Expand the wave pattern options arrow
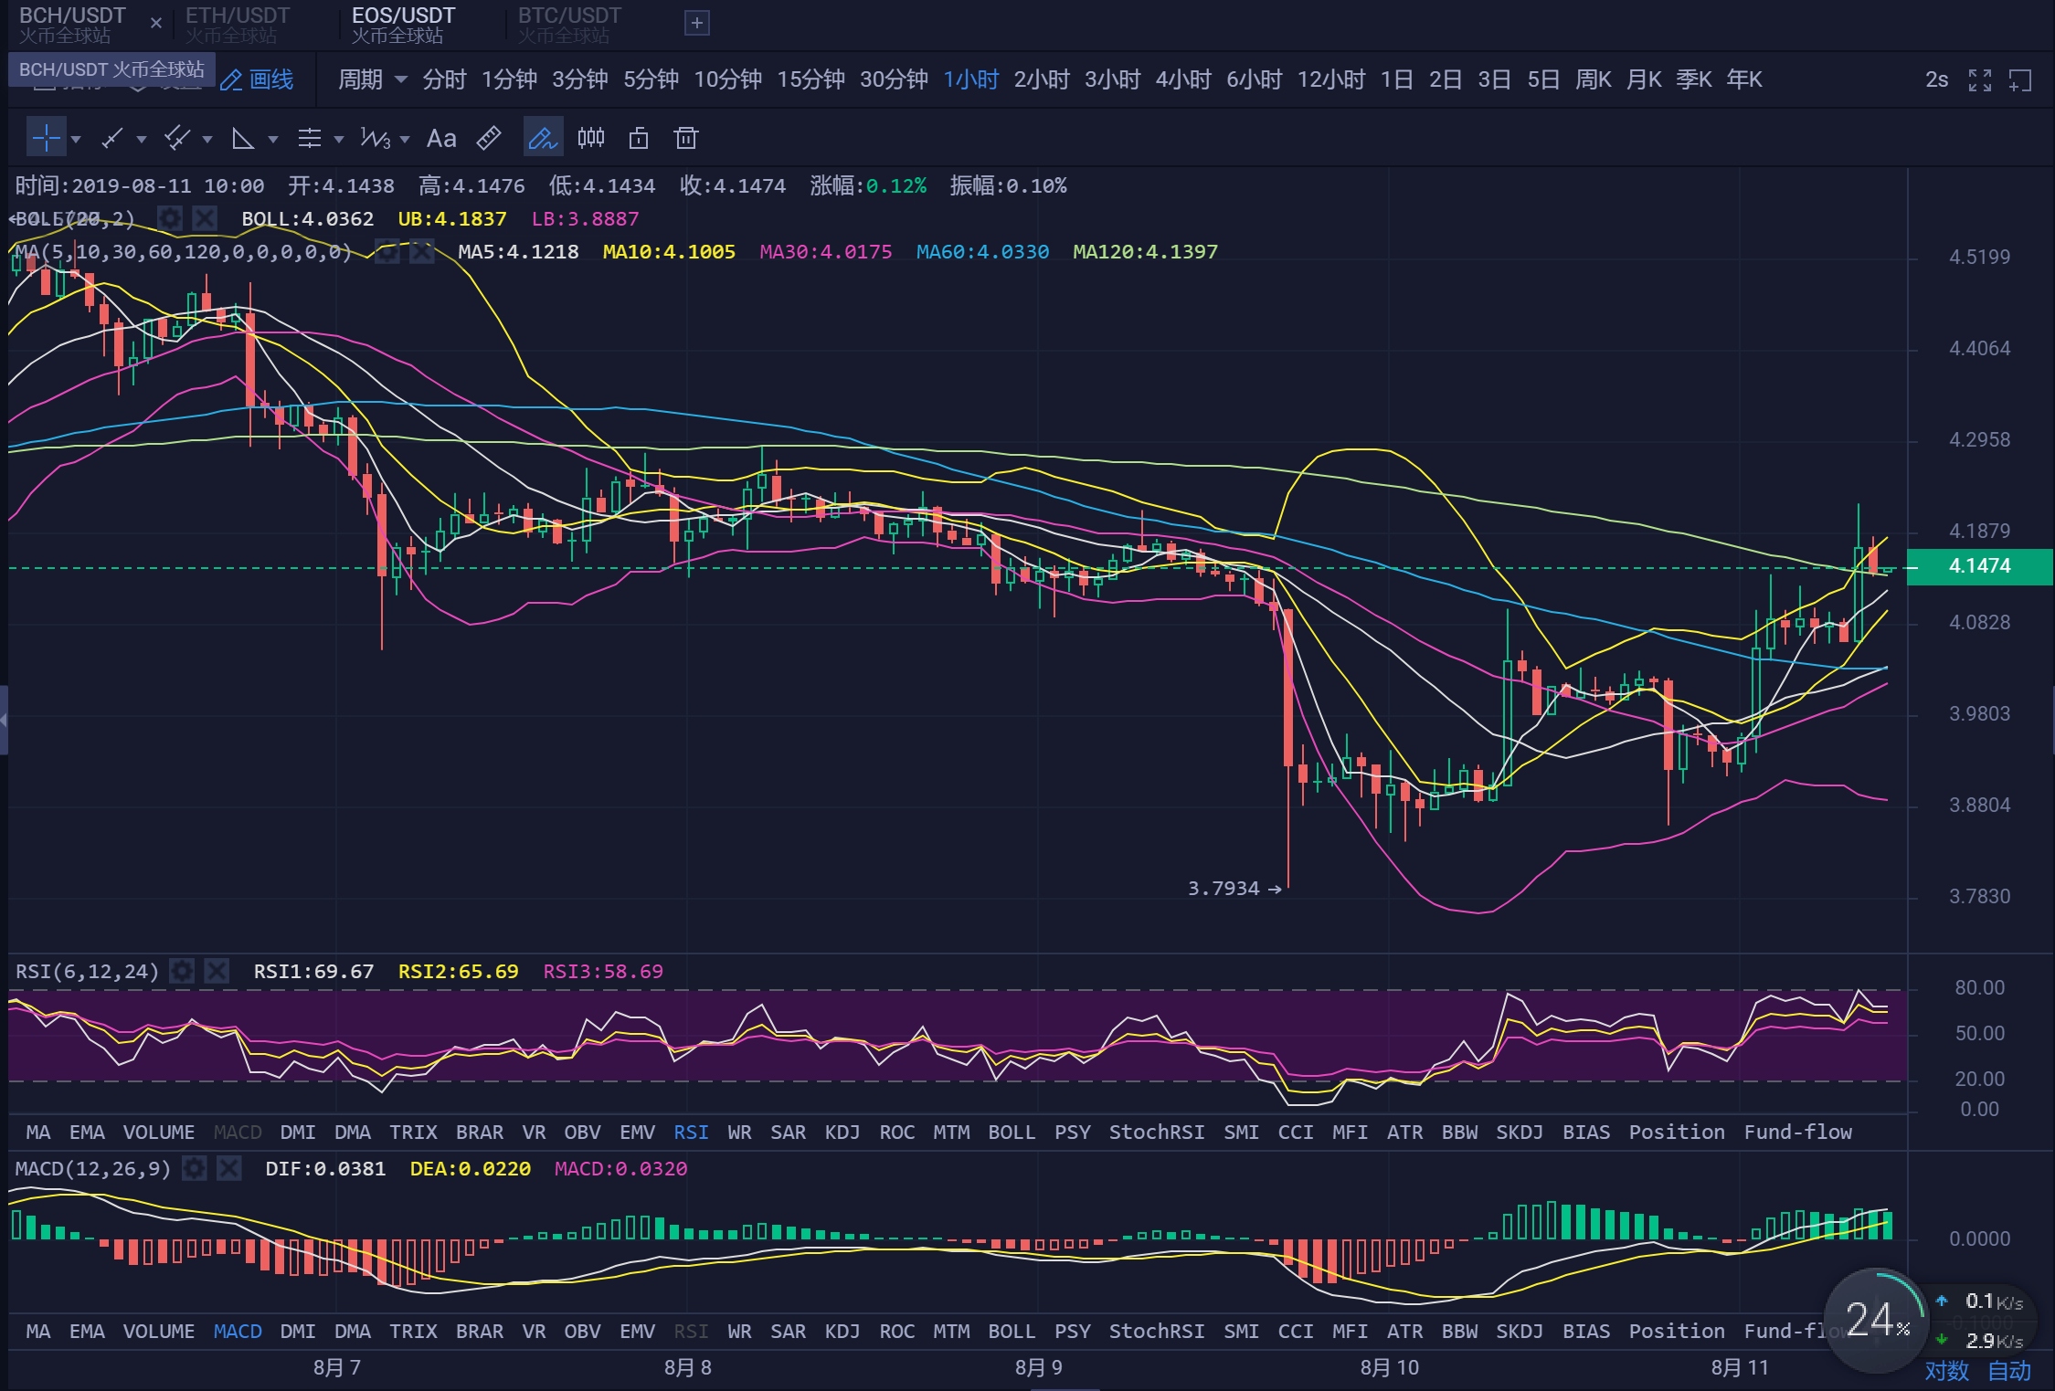The height and width of the screenshot is (1391, 2055). [x=405, y=139]
